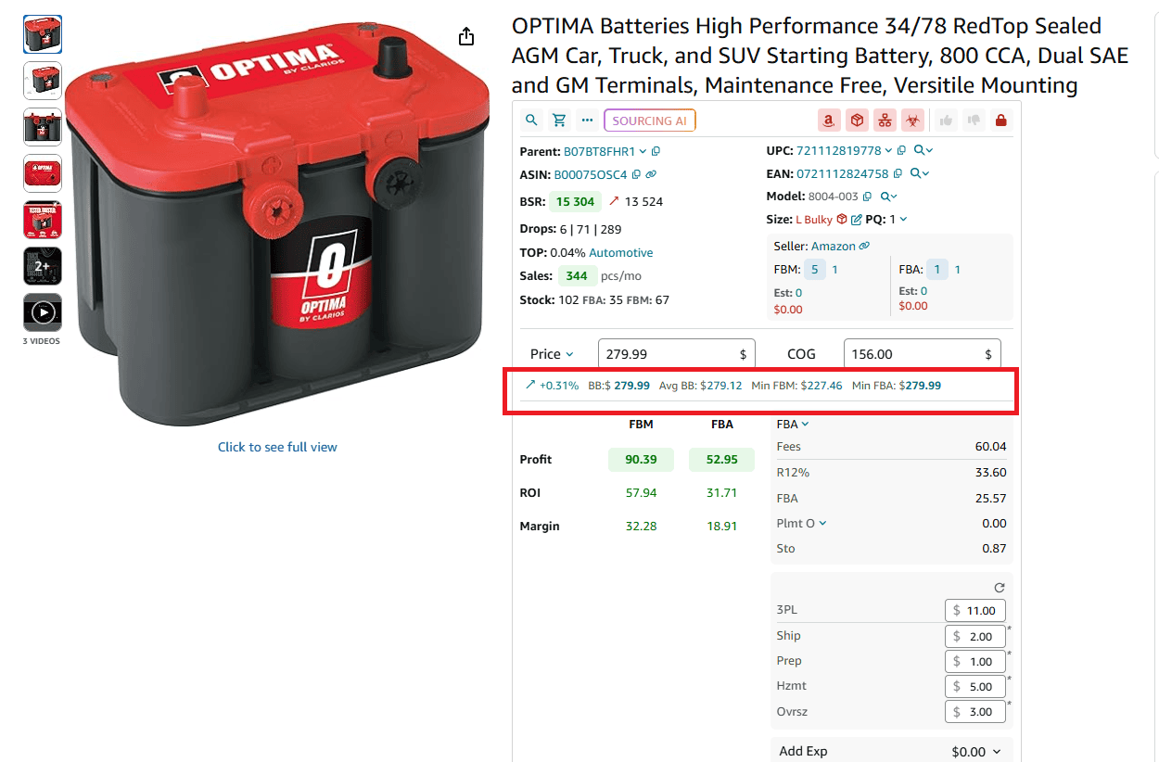Click the hazmat biohazard alert icon
This screenshot has height=762, width=1159.
(x=911, y=120)
